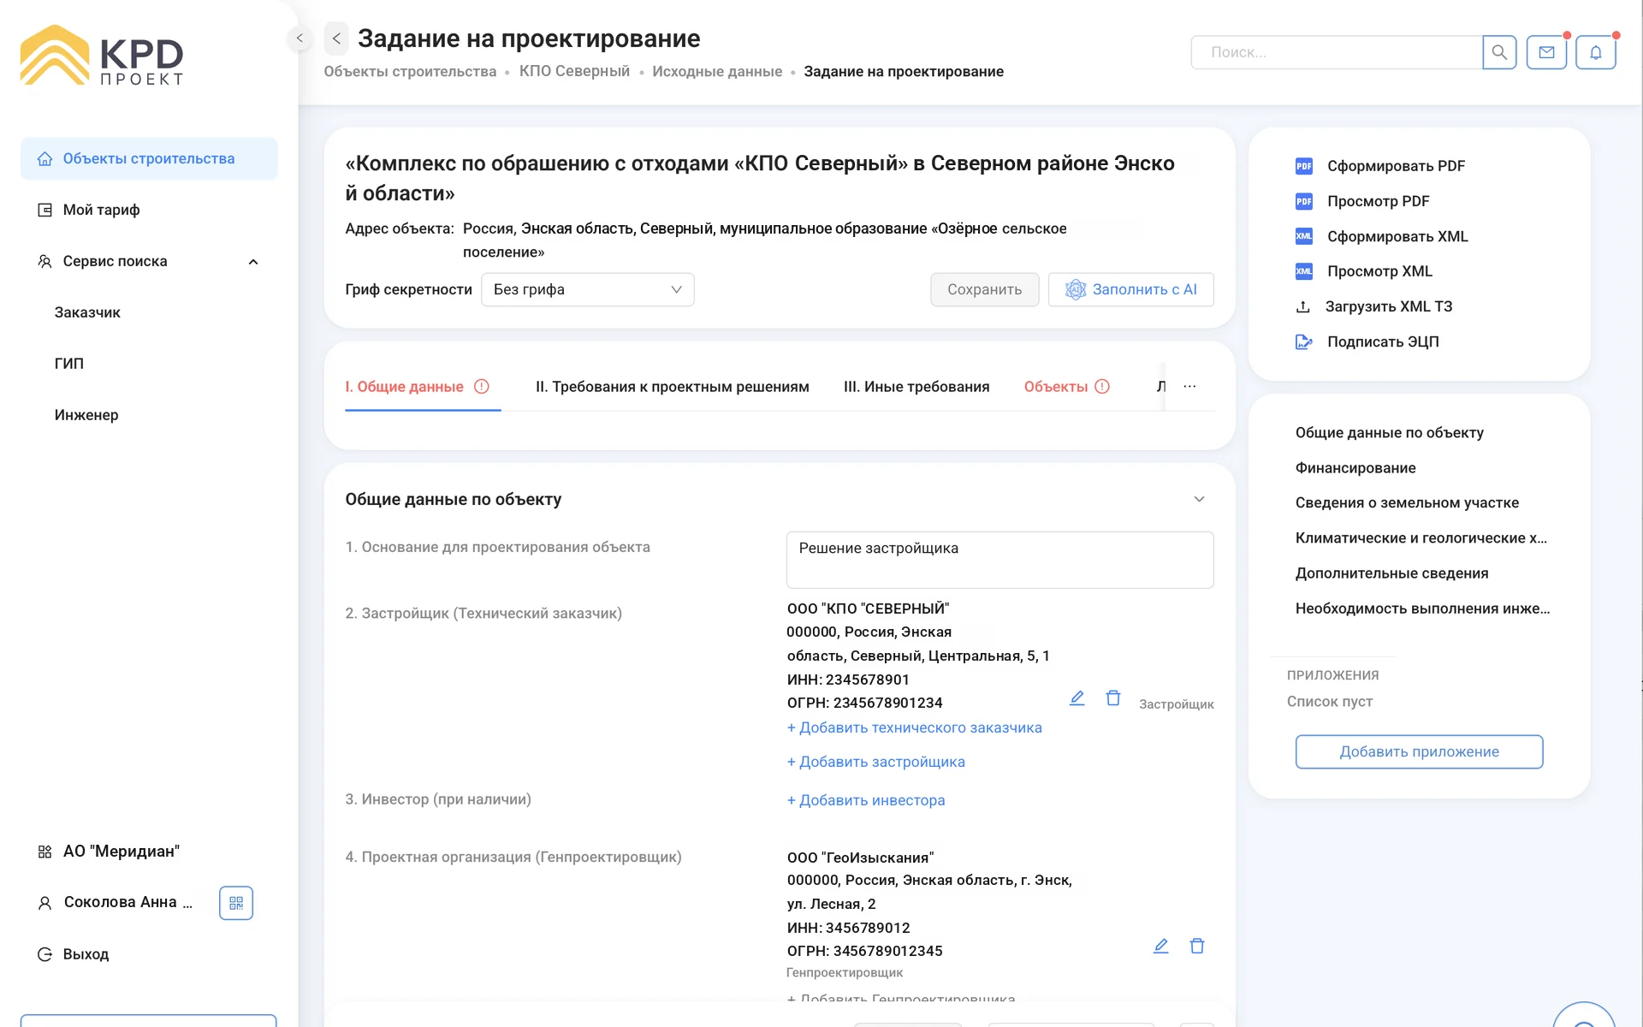Click Заполнить с AI button

pos(1130,289)
